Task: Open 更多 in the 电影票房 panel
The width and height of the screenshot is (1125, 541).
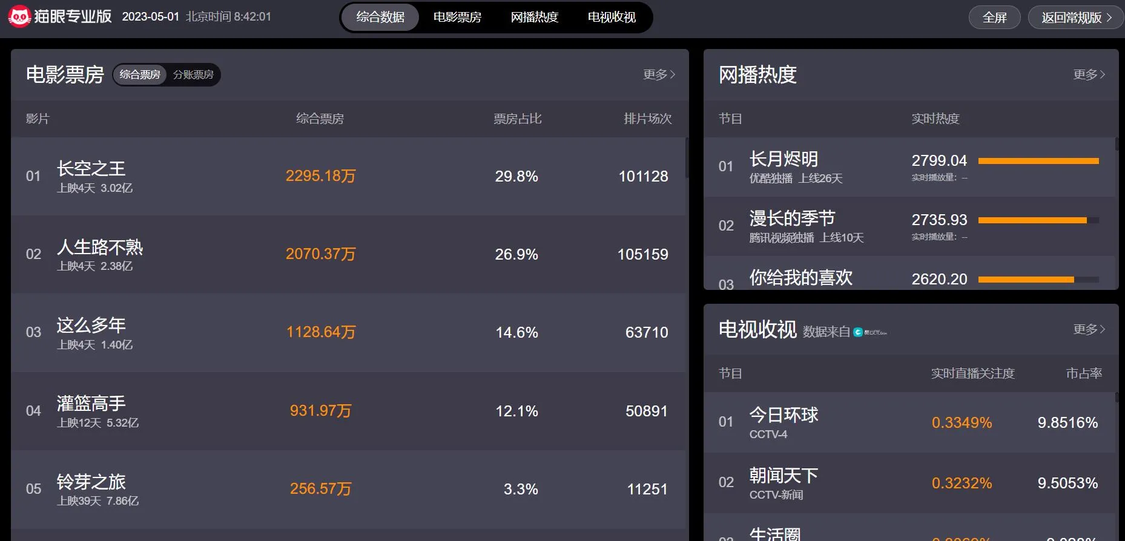Action: pos(659,74)
